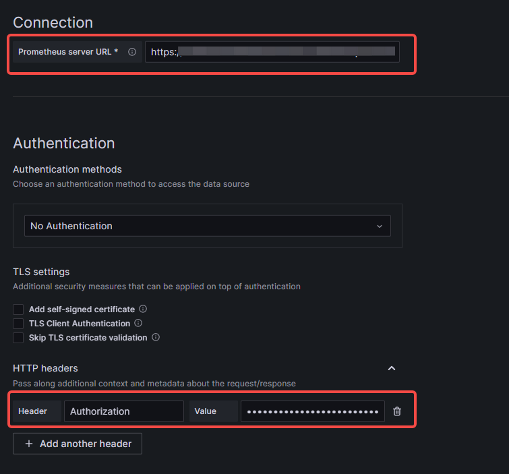Click the plus icon on Add another header
Screen dimensions: 509x474
[x=29, y=444]
